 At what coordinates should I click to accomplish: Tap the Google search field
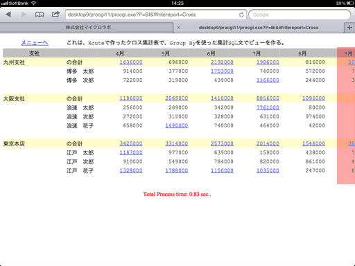300,15
